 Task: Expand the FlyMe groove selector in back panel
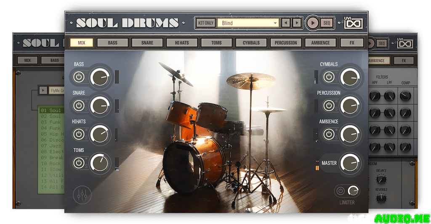[43, 90]
